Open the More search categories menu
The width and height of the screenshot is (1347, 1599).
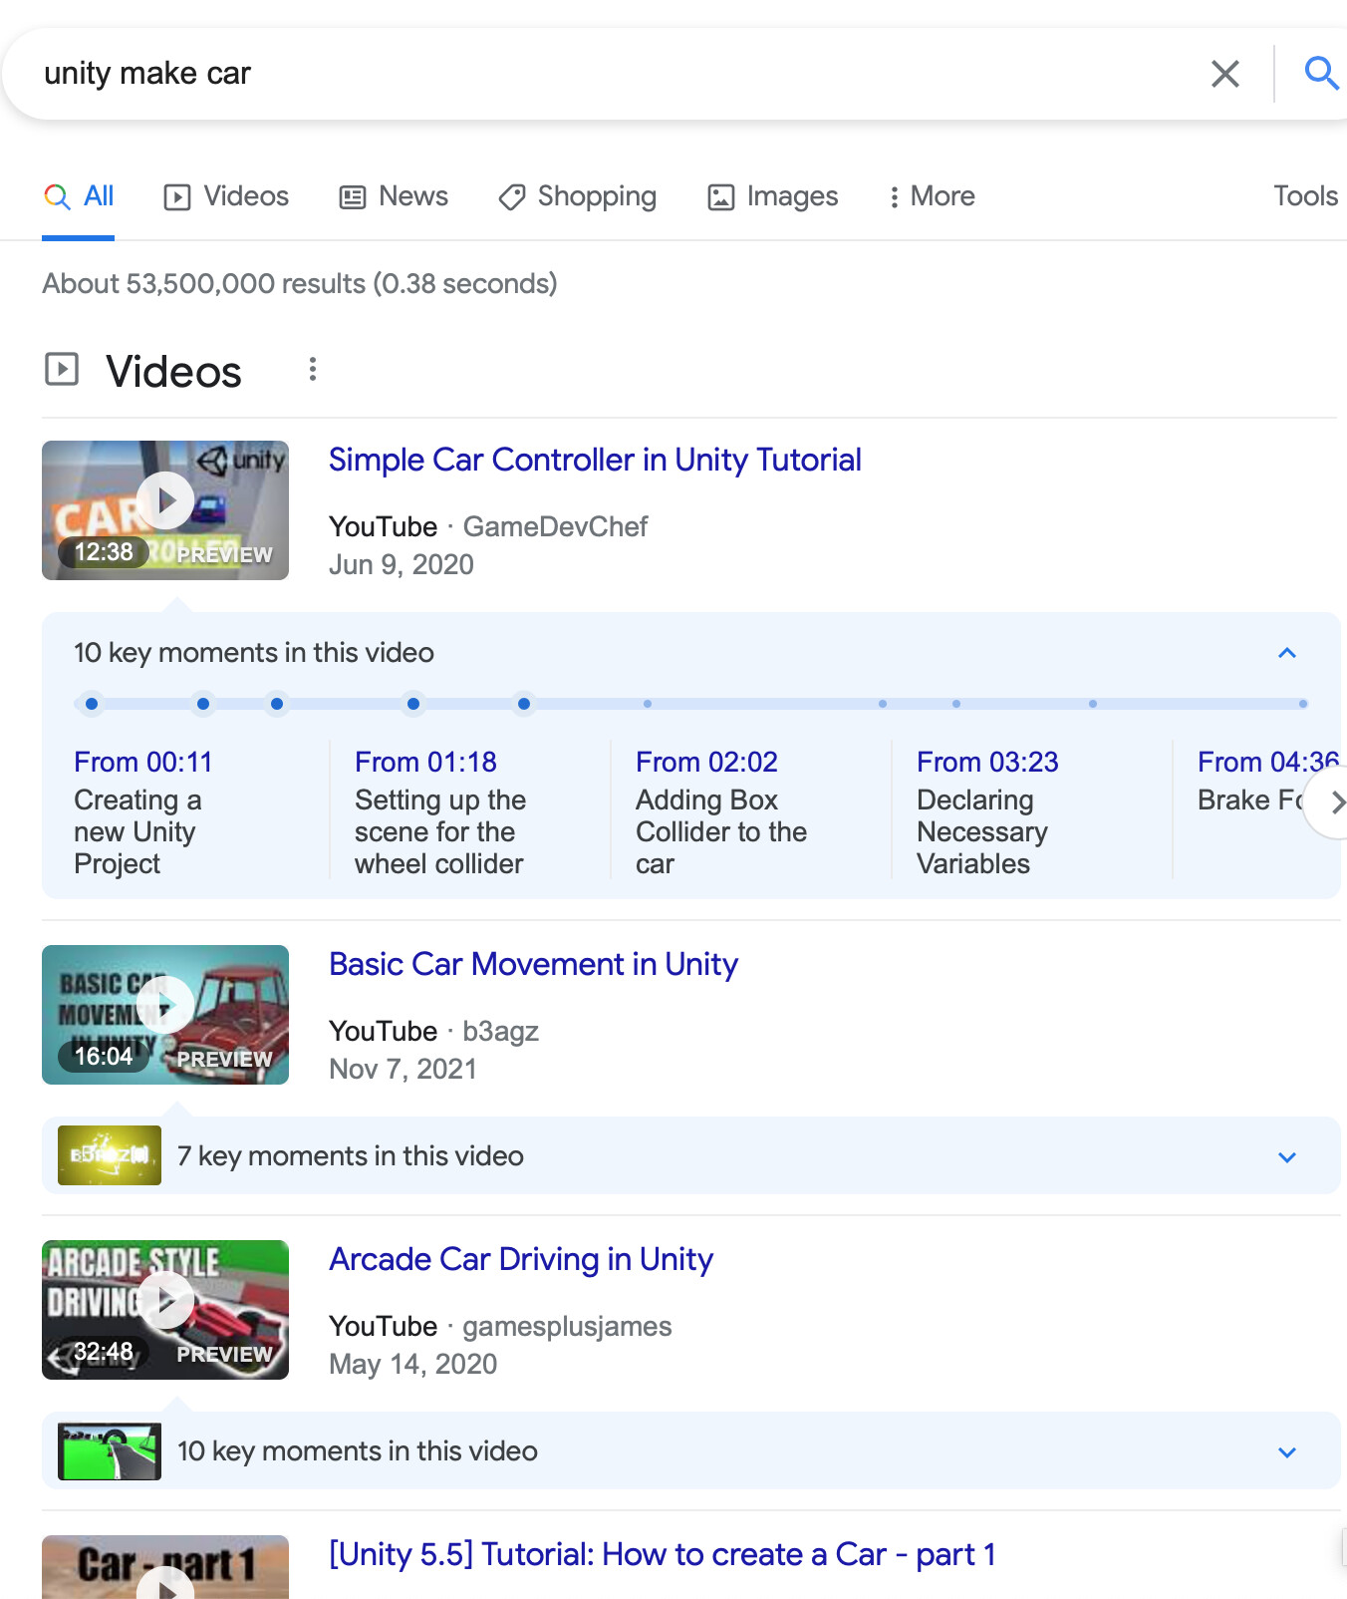[932, 196]
